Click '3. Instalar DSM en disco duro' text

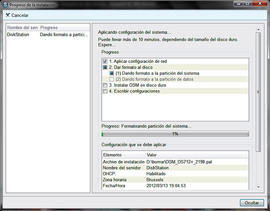coord(138,85)
